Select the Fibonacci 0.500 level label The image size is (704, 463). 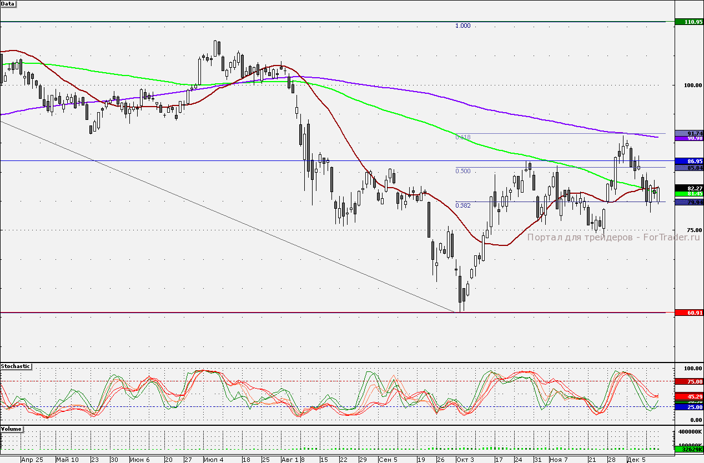click(x=462, y=171)
